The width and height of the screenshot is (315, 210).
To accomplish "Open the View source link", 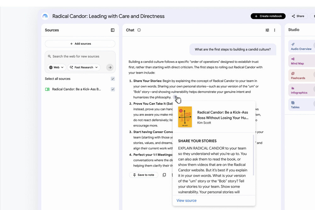I will coord(186,200).
